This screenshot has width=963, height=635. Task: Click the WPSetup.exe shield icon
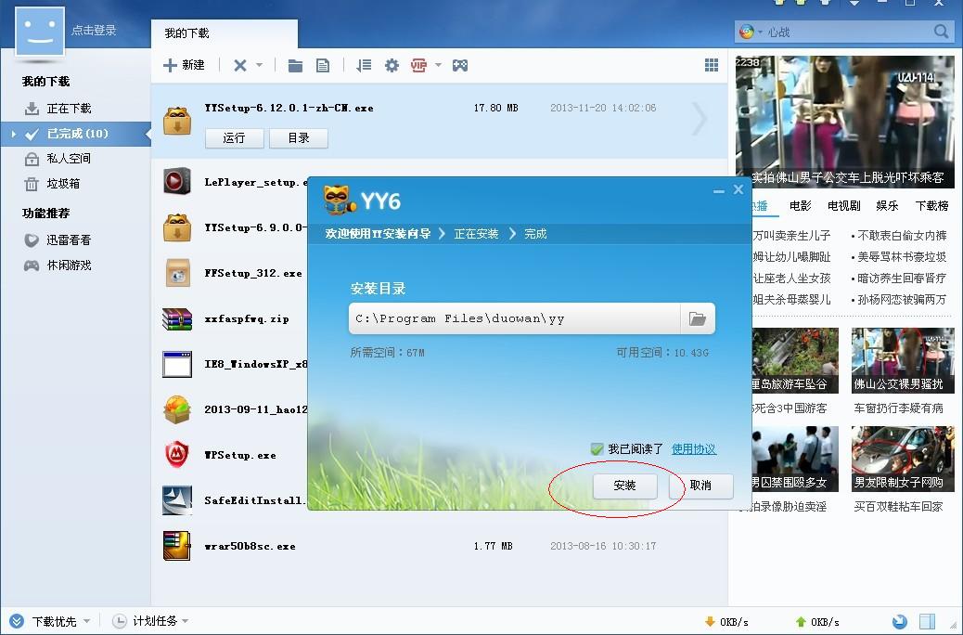177,455
